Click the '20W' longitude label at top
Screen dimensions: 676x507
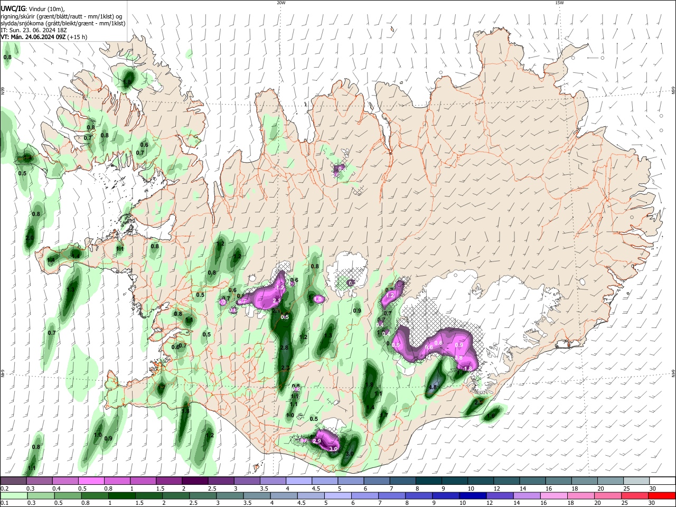click(x=281, y=3)
